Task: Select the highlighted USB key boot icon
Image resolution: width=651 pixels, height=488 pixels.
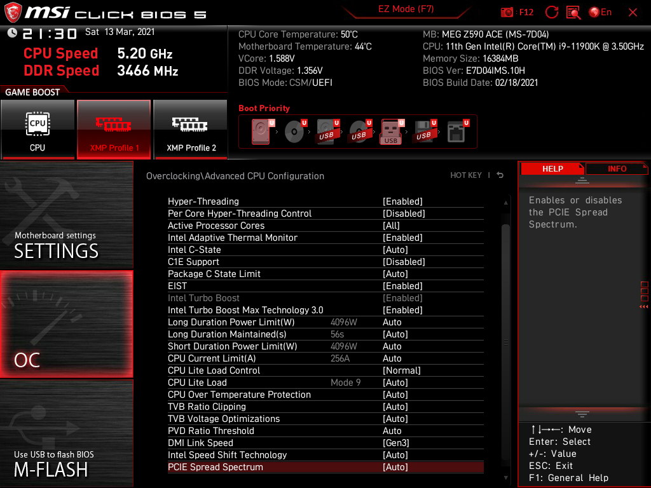Action: (392, 132)
